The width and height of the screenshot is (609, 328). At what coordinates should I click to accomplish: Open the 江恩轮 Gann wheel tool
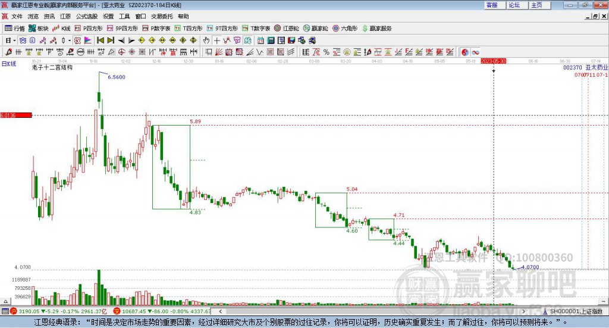coord(287,29)
